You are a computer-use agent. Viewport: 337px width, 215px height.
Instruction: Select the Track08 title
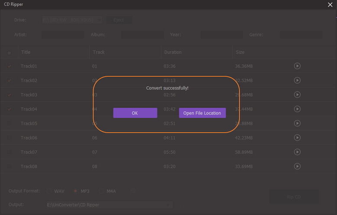[29, 166]
